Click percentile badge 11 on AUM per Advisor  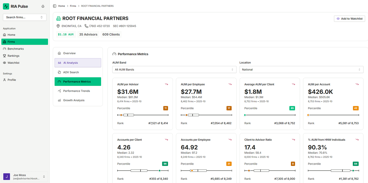coord(166,108)
